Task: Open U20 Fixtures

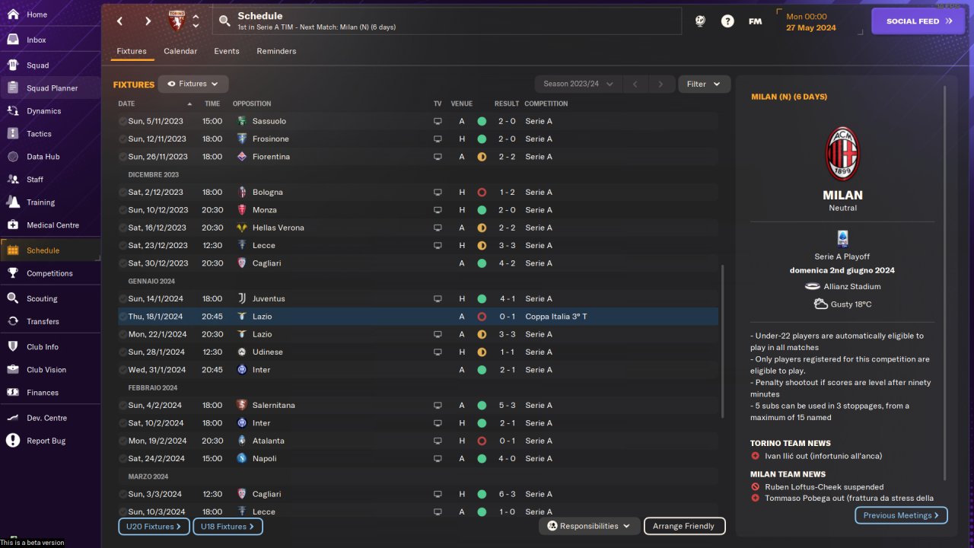Action: click(153, 526)
